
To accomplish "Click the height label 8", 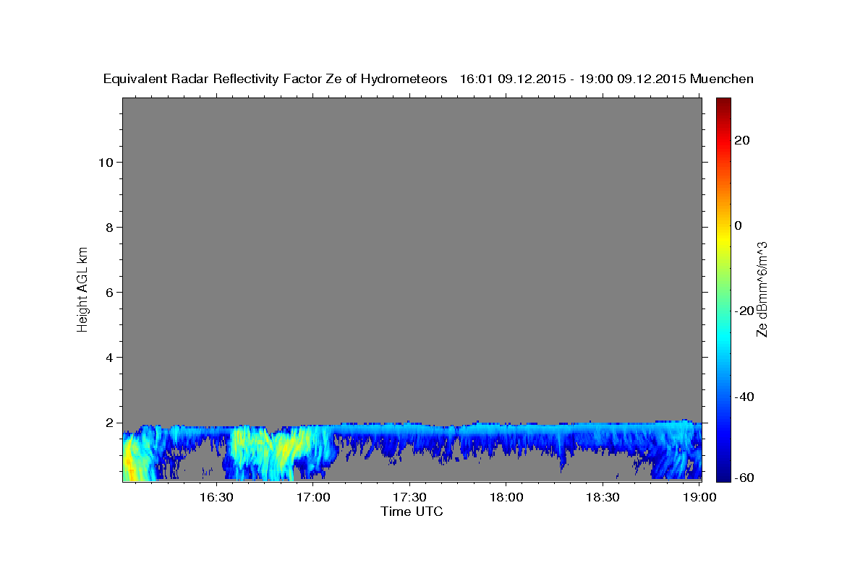I will pos(111,228).
